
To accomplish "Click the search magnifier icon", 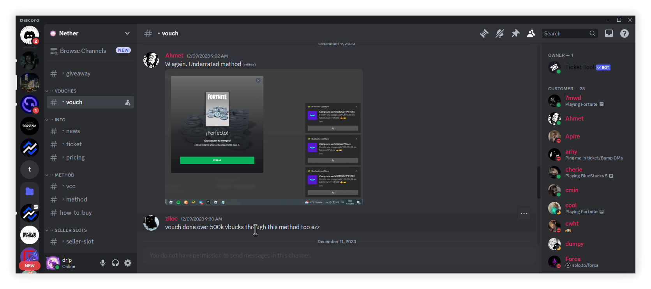I will (x=592, y=33).
